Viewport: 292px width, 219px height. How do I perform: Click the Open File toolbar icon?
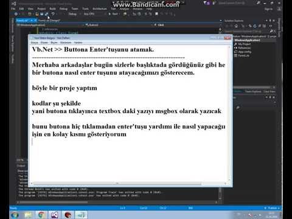pos(36,14)
